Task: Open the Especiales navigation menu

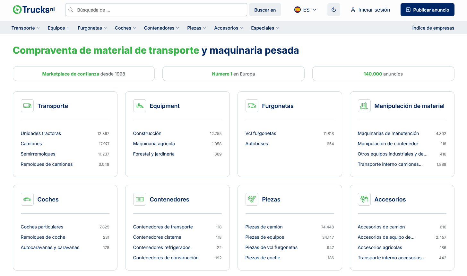Action: pyautogui.click(x=264, y=28)
